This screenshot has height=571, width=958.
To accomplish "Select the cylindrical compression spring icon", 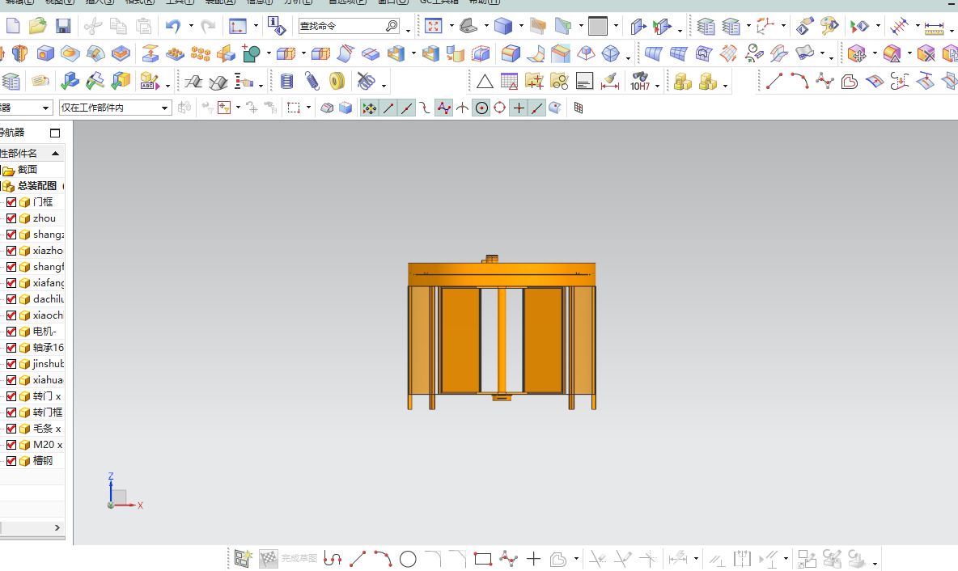I will tap(286, 81).
